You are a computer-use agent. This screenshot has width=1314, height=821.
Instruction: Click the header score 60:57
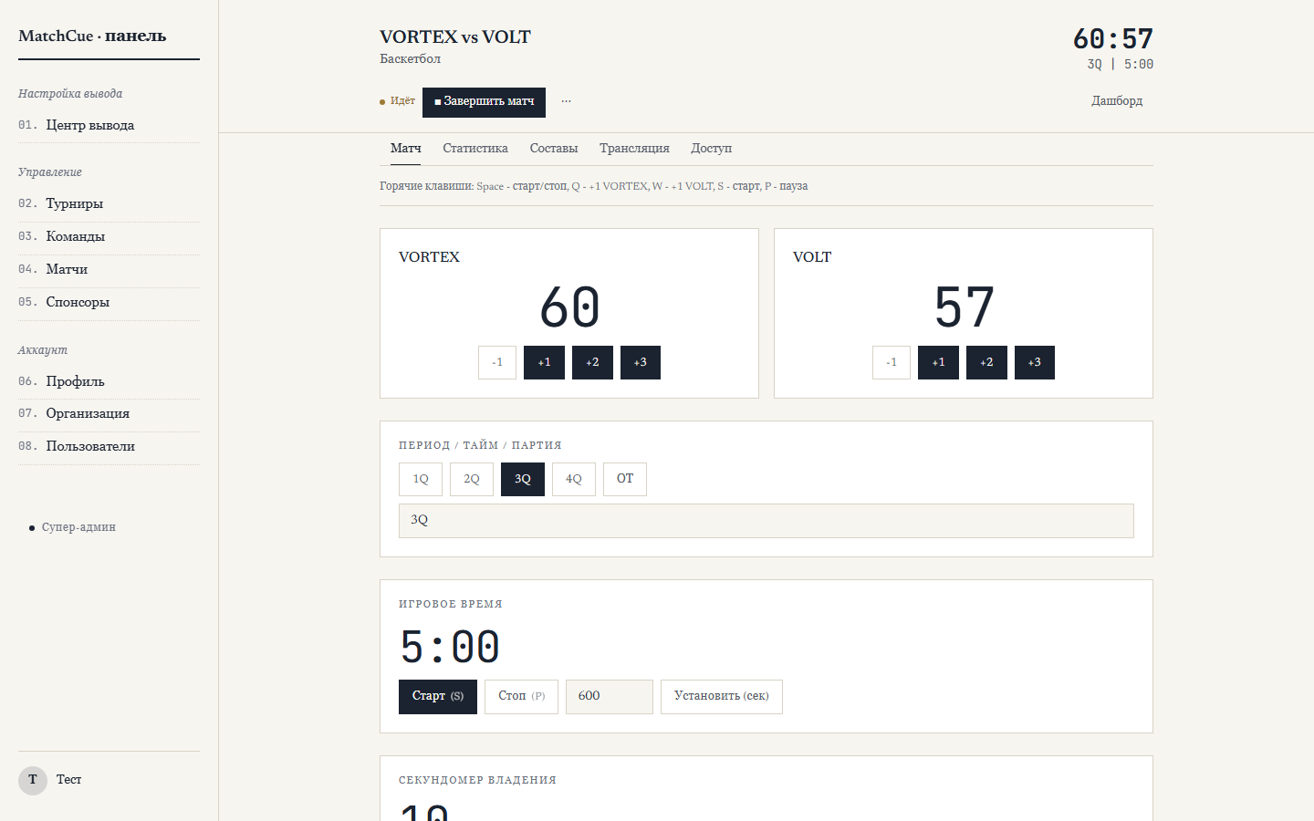(1113, 39)
